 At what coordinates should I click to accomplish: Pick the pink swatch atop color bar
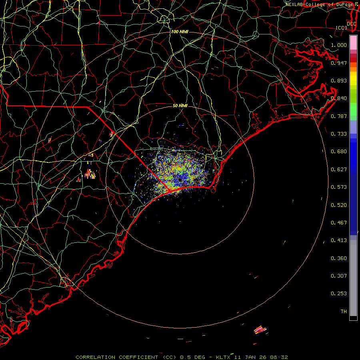point(353,43)
